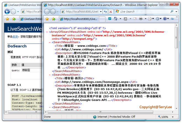
Task: Click the Read Mail toolbar icon
Action: (135, 19)
